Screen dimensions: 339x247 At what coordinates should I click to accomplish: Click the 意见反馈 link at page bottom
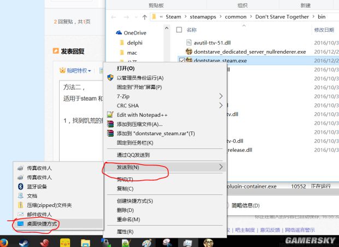point(270,230)
